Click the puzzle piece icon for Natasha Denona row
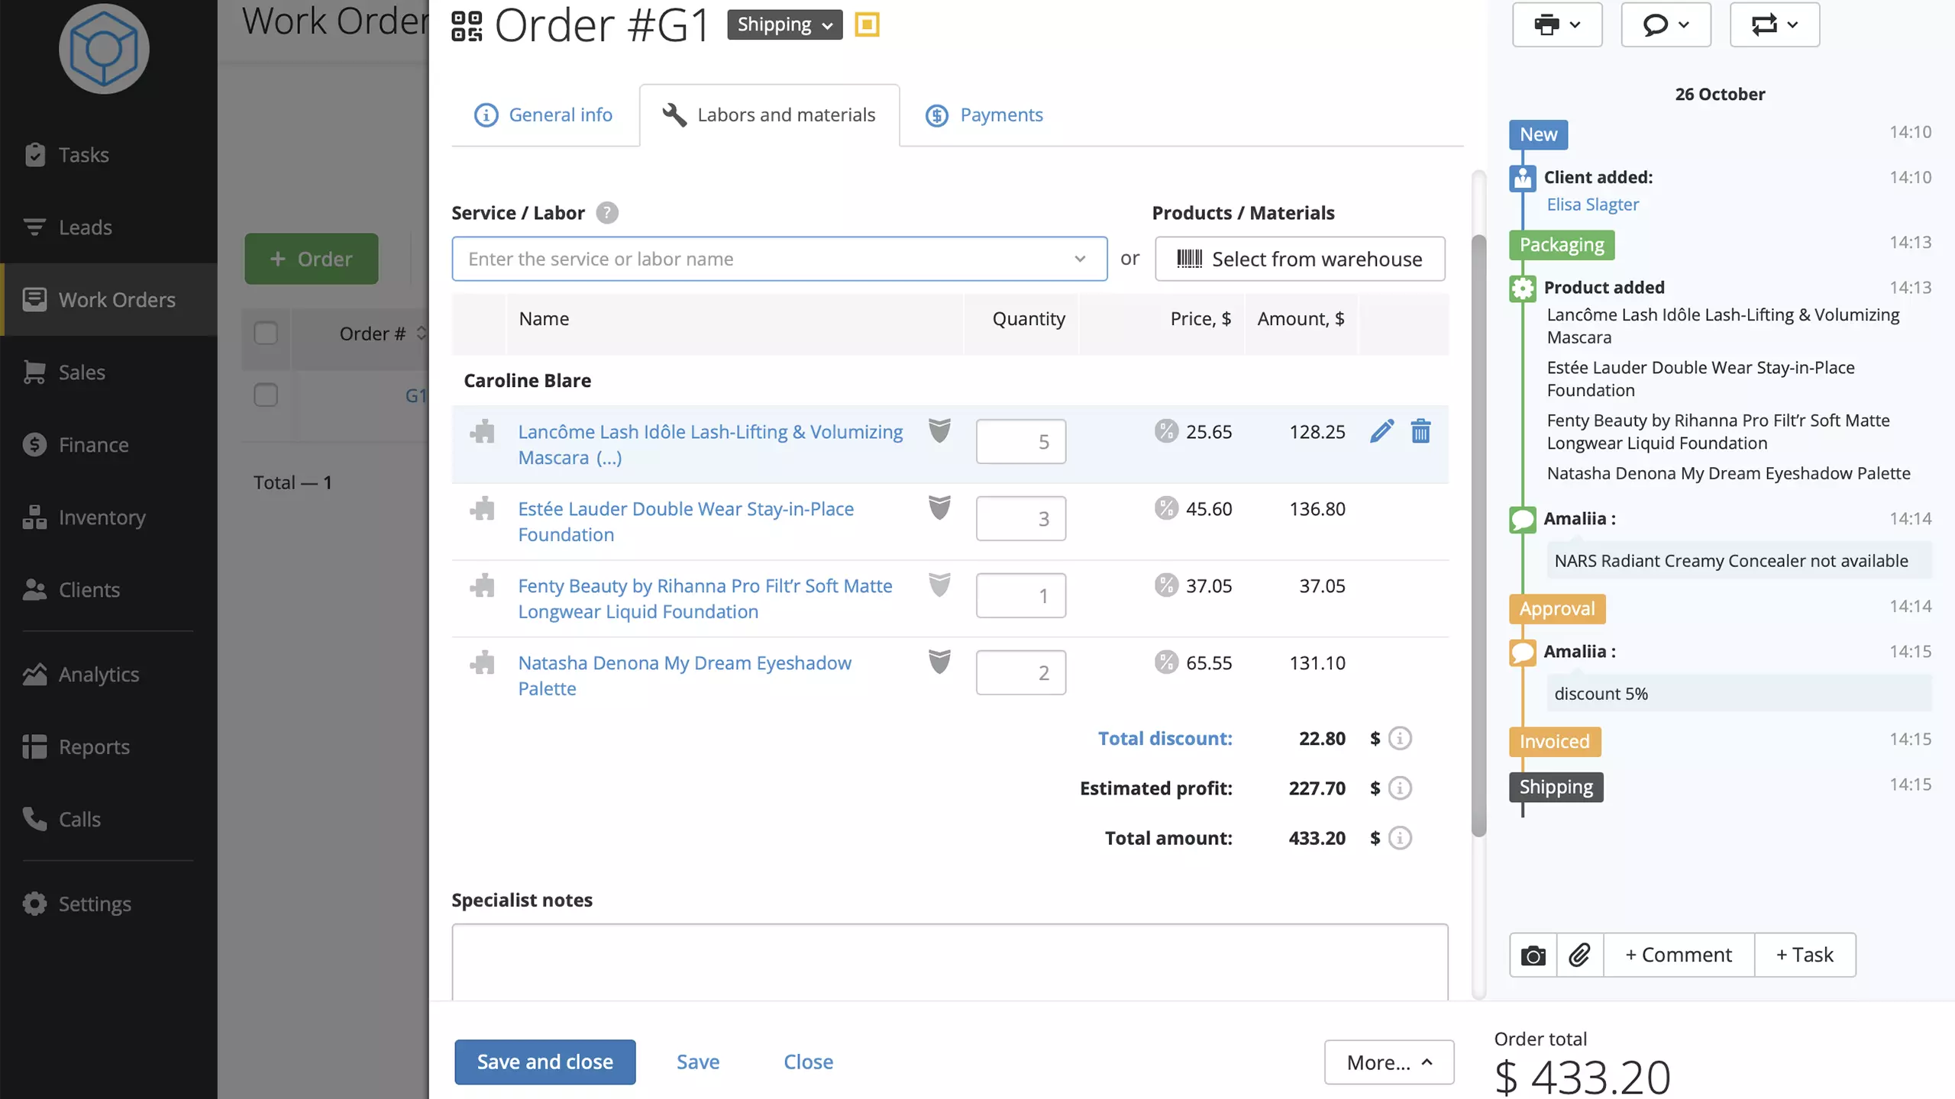Screen dimensions: 1955x1099 [482, 663]
